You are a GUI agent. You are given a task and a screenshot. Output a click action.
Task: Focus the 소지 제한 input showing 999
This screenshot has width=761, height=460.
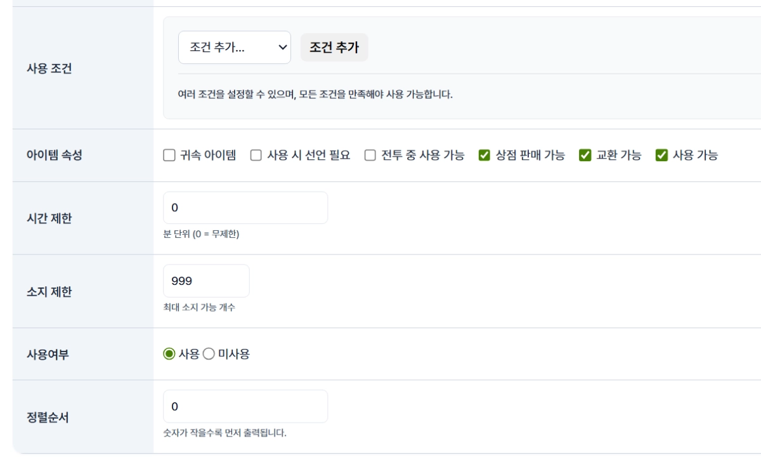point(206,281)
